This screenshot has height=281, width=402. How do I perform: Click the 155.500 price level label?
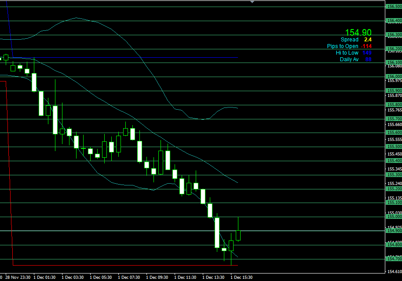click(394, 146)
